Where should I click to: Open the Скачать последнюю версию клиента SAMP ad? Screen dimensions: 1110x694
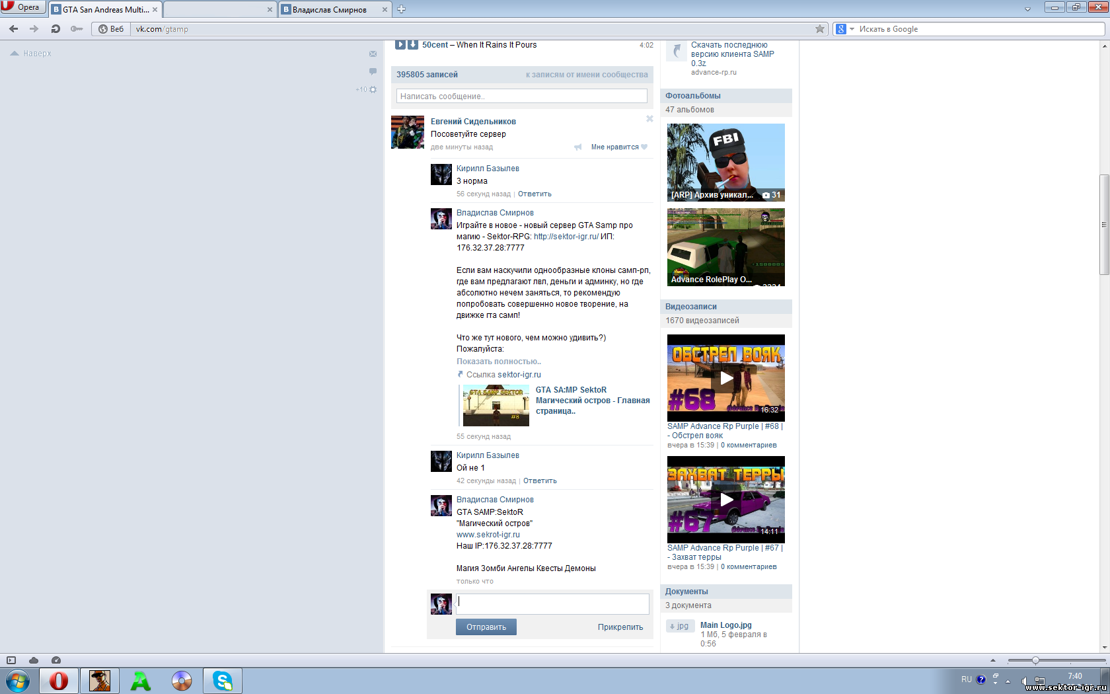pyautogui.click(x=733, y=54)
